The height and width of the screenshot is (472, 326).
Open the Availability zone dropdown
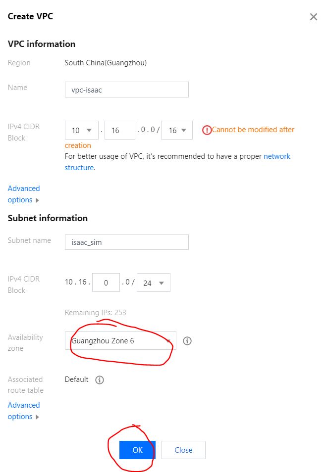click(x=120, y=341)
